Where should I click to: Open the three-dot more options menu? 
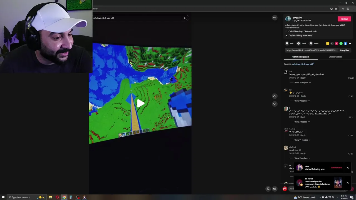point(275,18)
